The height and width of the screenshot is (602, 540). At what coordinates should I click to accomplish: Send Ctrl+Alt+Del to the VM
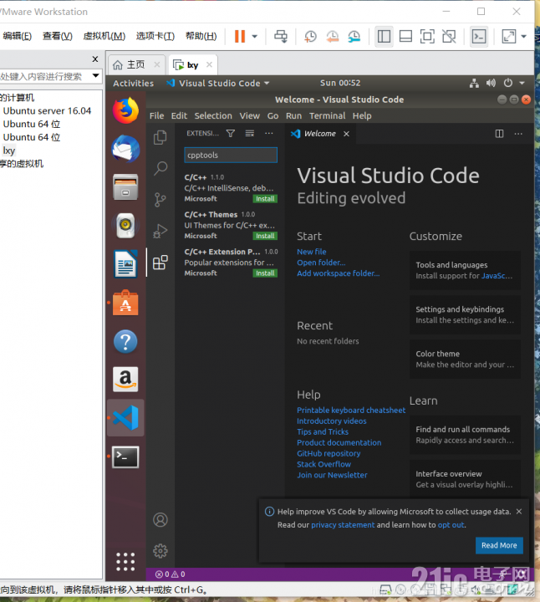click(281, 37)
